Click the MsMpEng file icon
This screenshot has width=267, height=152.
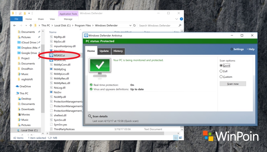[51, 69]
